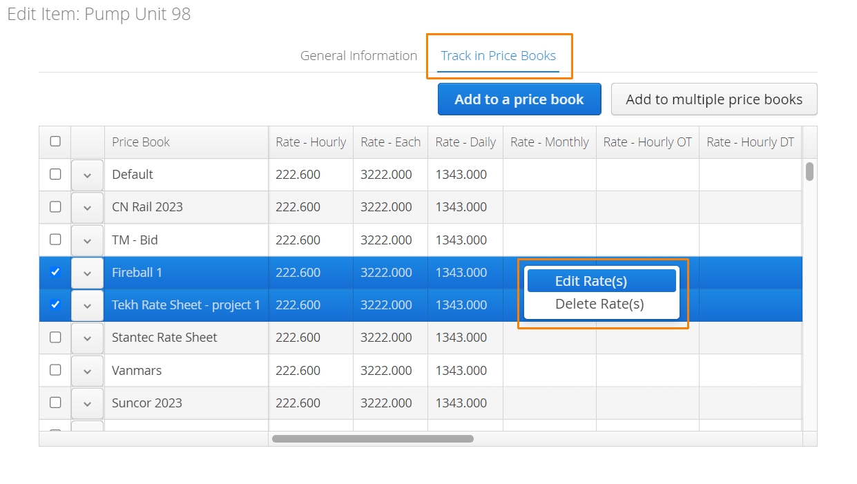Screen dimensions: 857x484
Task: Click Tekh Rate Sheet each rate 3222.000
Action: coord(390,305)
